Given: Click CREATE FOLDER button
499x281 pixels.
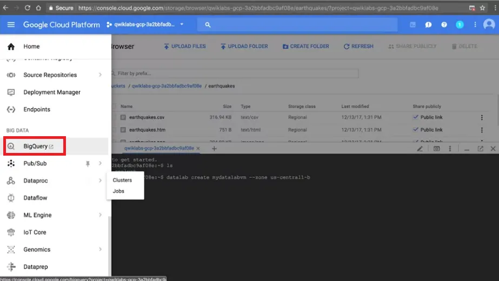Looking at the screenshot, I should 306,46.
